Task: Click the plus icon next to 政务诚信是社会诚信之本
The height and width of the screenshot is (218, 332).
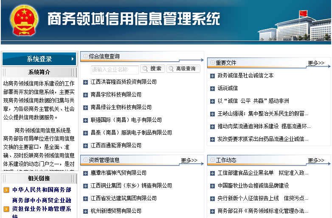Action: pyautogui.click(x=213, y=76)
